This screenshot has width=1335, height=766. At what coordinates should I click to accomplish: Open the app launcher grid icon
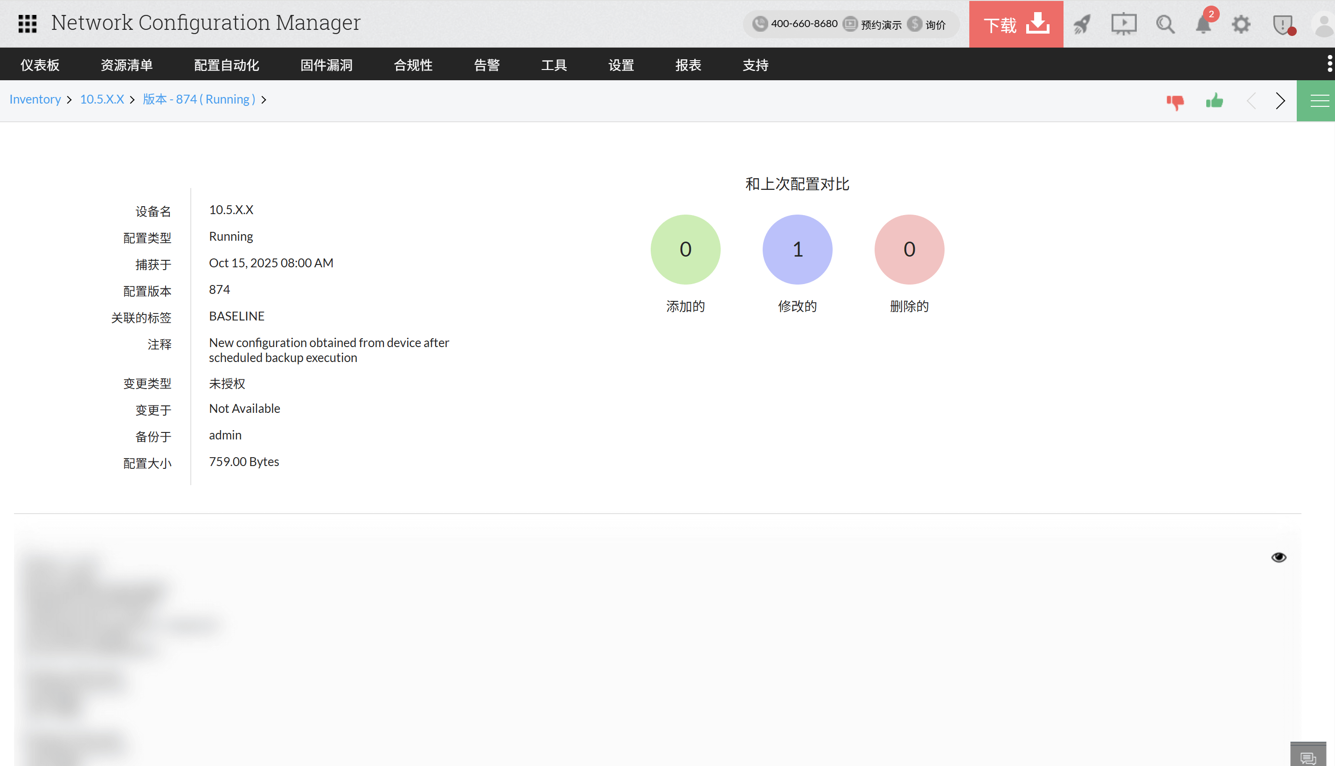(x=27, y=24)
